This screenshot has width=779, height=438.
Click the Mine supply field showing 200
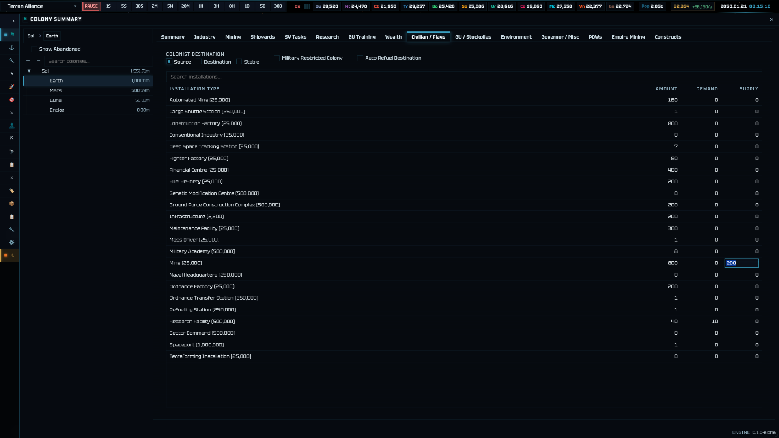[741, 263]
